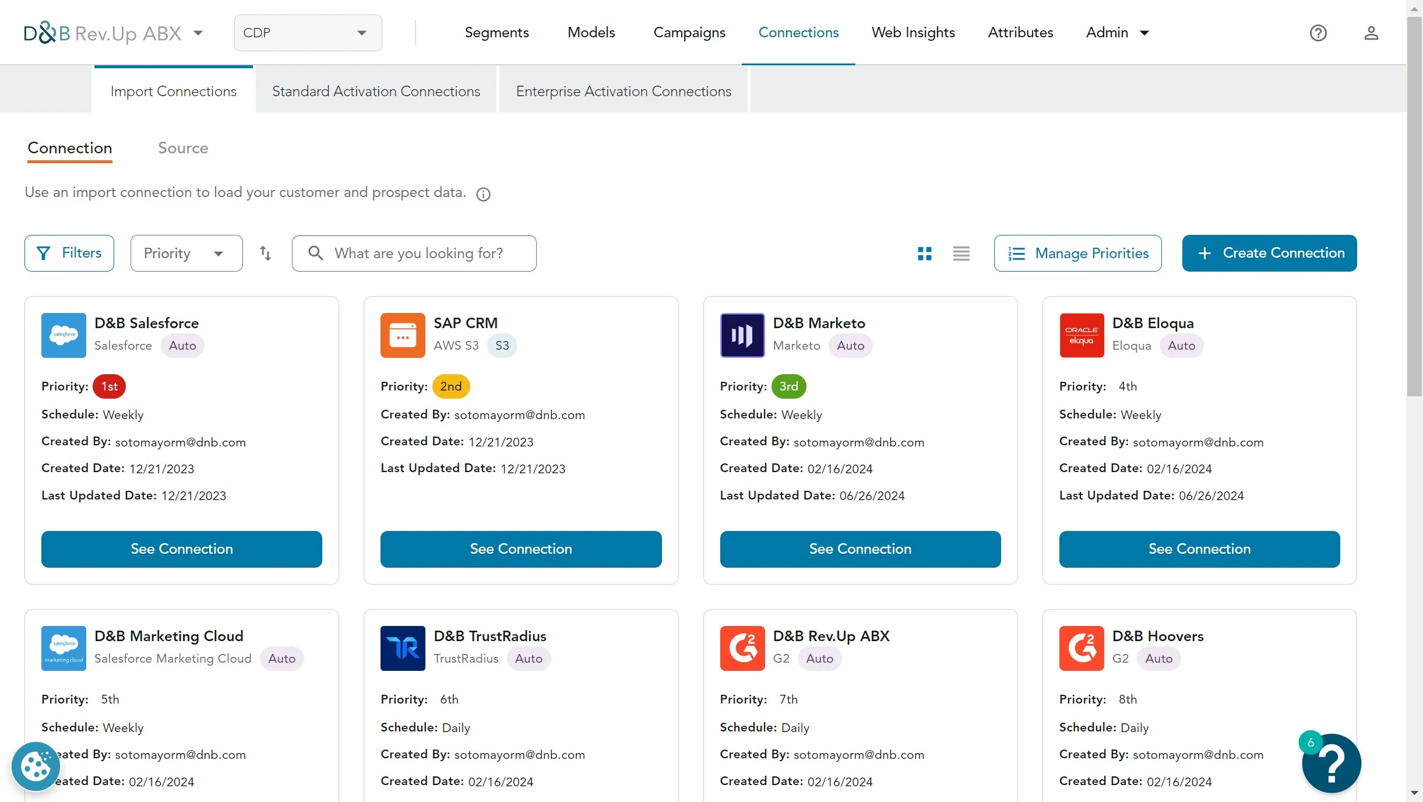1423x802 pixels.
Task: Click the Auto tag on D&B Salesforce
Action: point(182,346)
